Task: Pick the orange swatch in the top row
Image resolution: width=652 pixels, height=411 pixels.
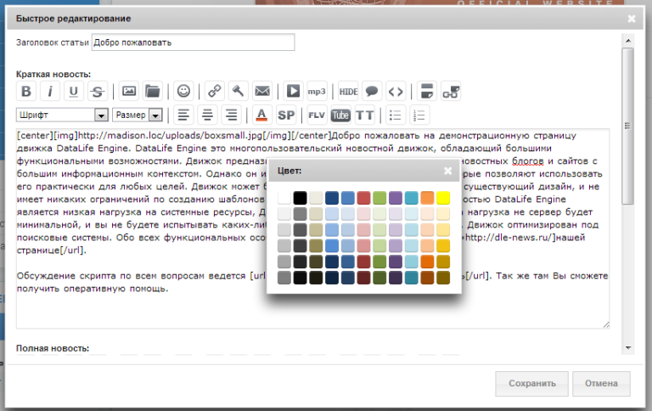Action: click(428, 198)
